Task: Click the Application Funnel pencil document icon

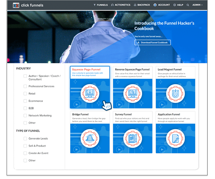Action: point(175,138)
